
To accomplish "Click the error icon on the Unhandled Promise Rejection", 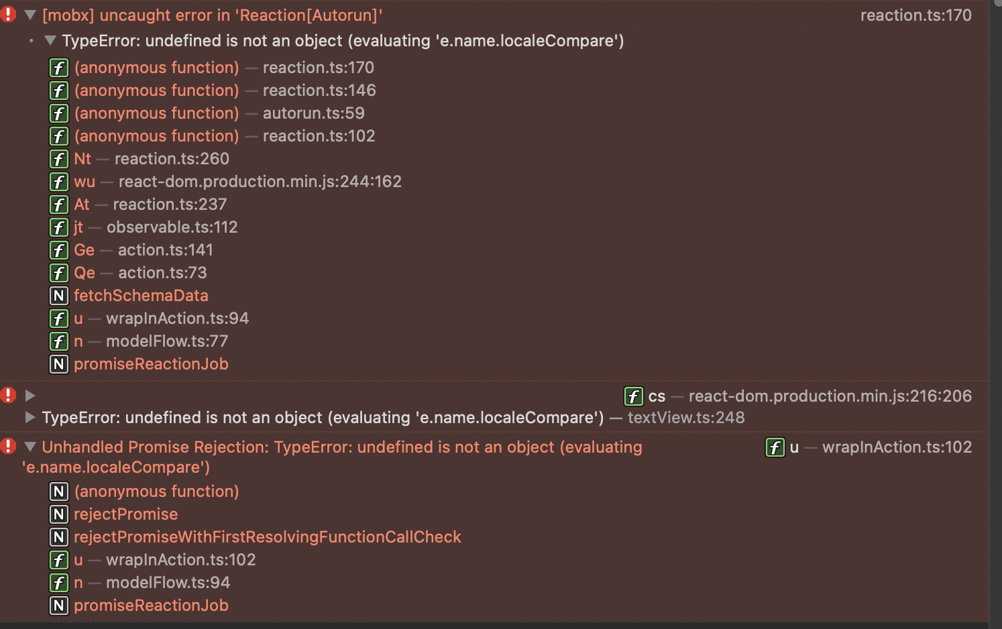I will (x=9, y=447).
